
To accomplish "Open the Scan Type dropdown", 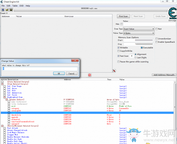I will click(x=139, y=29).
